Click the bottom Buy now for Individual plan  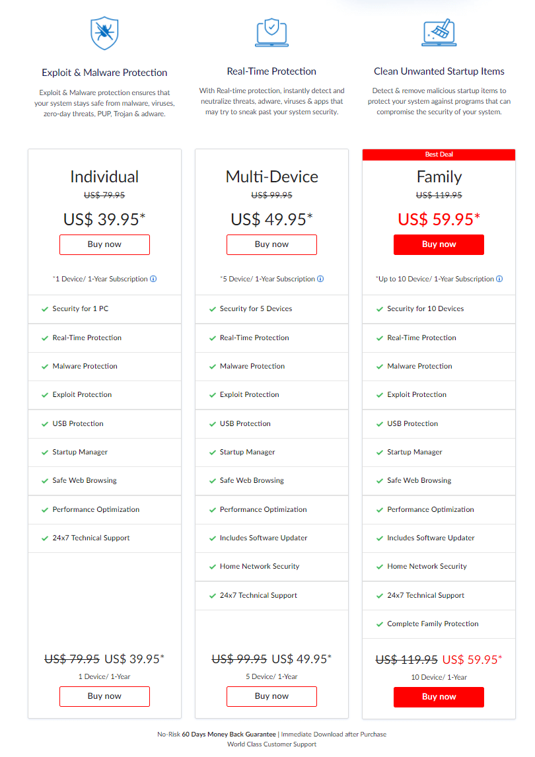pyautogui.click(x=104, y=696)
